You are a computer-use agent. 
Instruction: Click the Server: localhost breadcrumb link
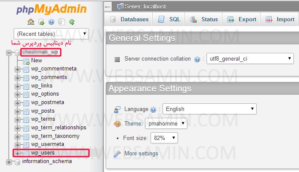145,7
